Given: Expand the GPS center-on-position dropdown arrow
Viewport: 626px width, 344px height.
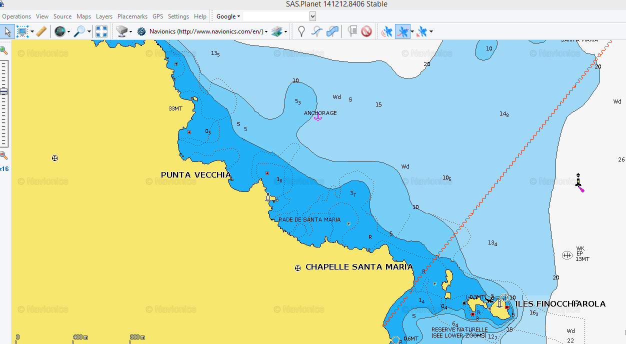Looking at the screenshot, I should click(431, 31).
